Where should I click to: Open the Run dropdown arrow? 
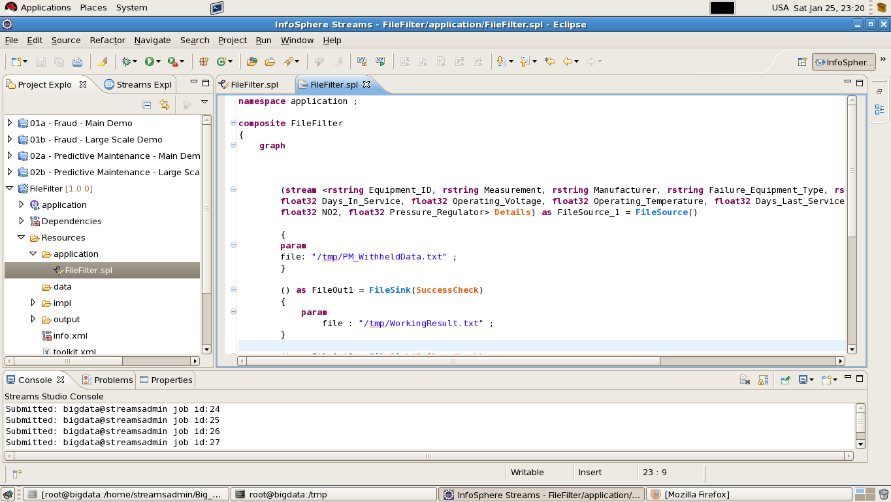click(x=158, y=61)
